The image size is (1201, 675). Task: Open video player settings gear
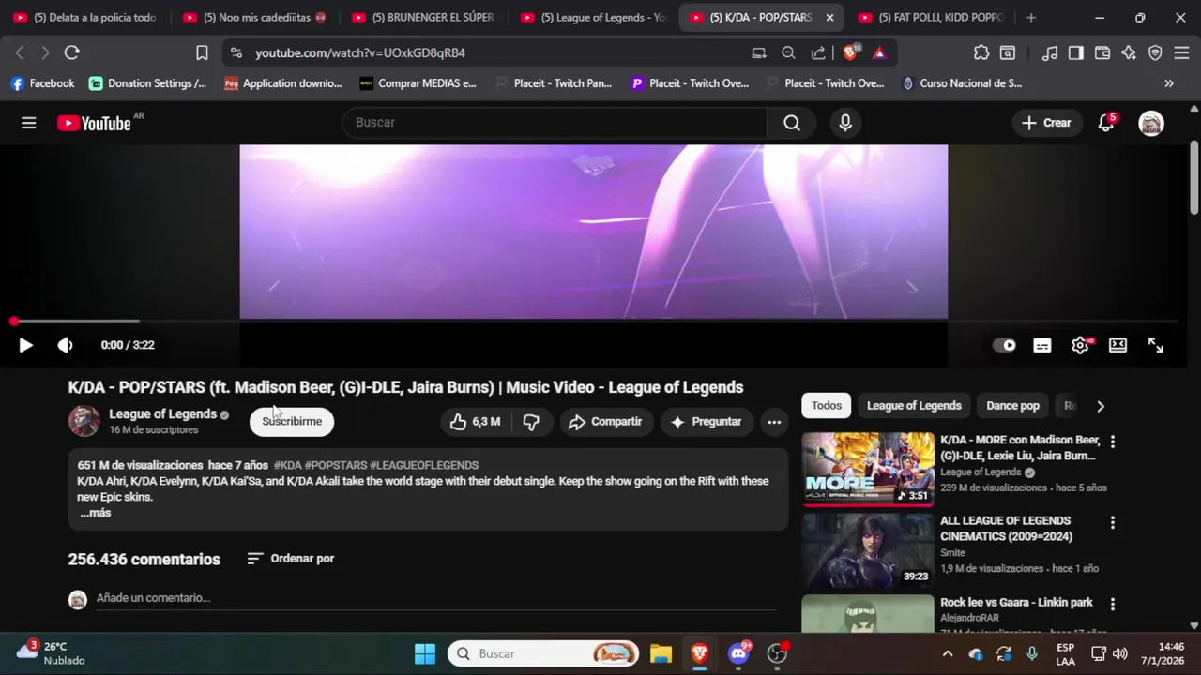click(x=1080, y=345)
